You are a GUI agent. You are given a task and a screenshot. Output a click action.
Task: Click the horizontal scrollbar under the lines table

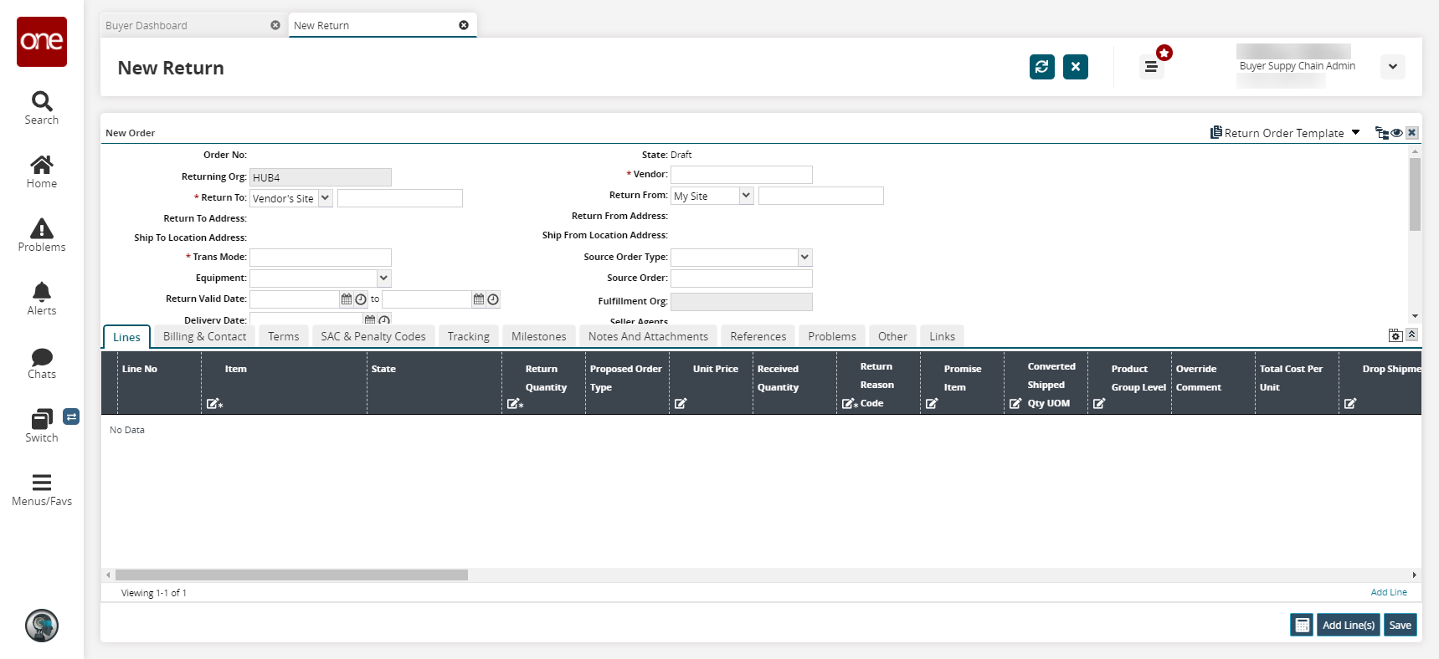(x=291, y=575)
